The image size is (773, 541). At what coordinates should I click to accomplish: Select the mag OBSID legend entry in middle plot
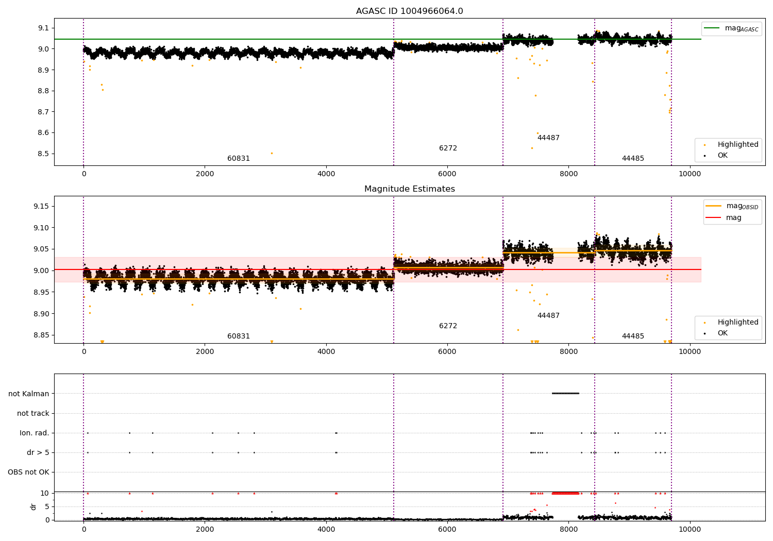[x=732, y=206]
